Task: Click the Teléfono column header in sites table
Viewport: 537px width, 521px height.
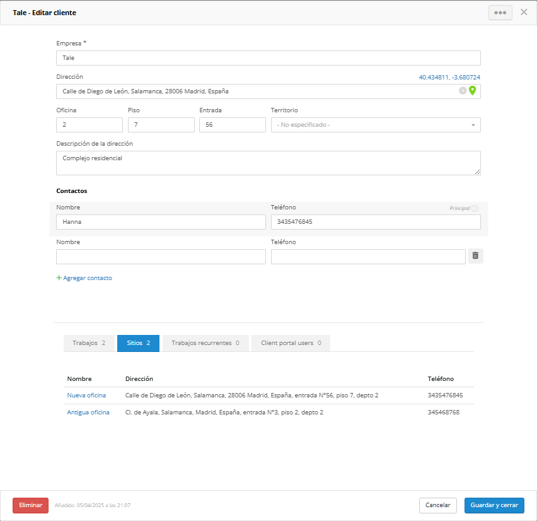Action: click(441, 378)
